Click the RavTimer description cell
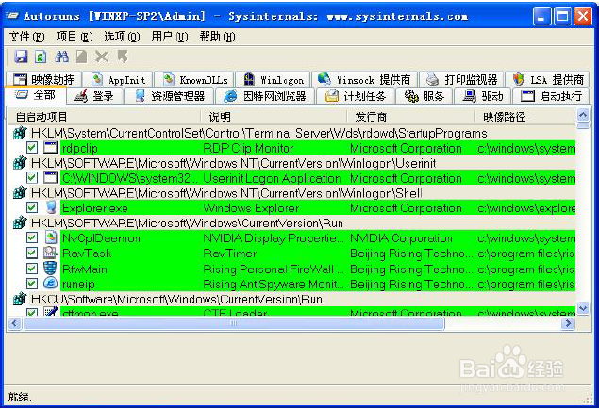This screenshot has width=599, height=409. click(230, 254)
